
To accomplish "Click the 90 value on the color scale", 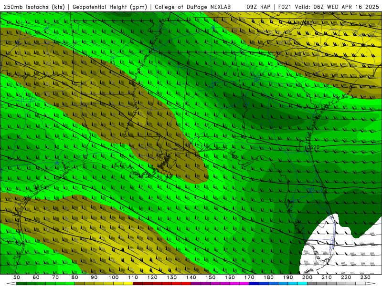I will coord(94,277).
